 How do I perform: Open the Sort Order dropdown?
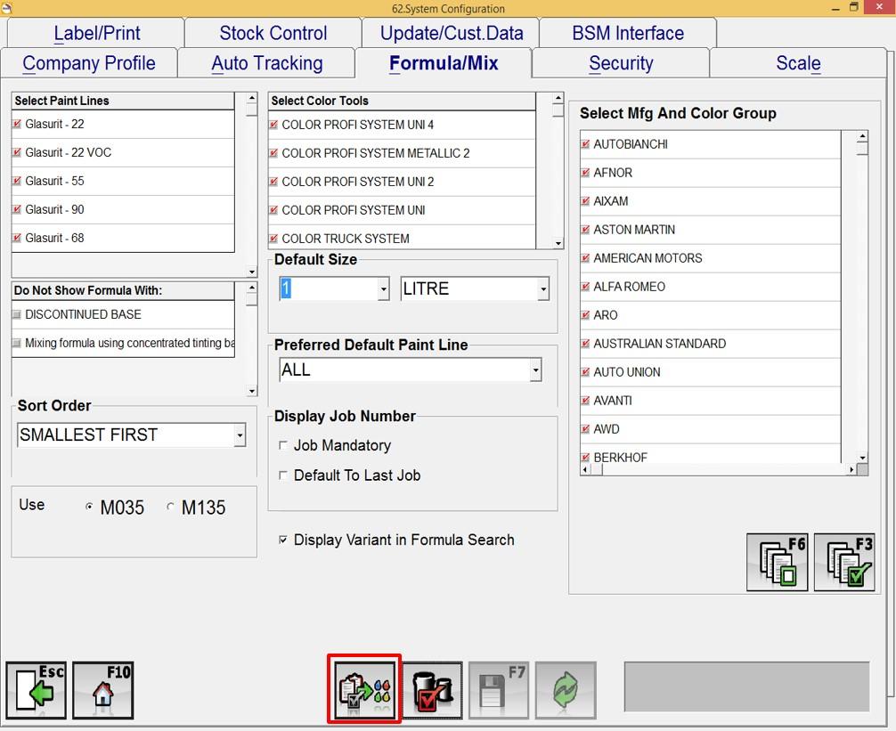tap(240, 435)
